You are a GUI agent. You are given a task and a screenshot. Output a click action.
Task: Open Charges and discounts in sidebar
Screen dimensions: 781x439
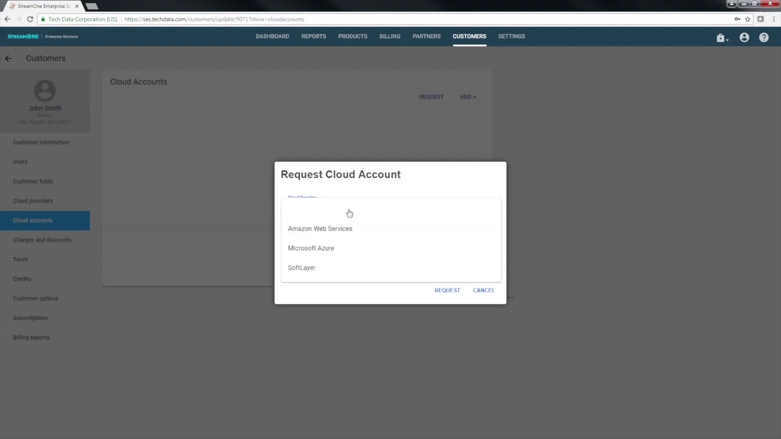[45, 240]
